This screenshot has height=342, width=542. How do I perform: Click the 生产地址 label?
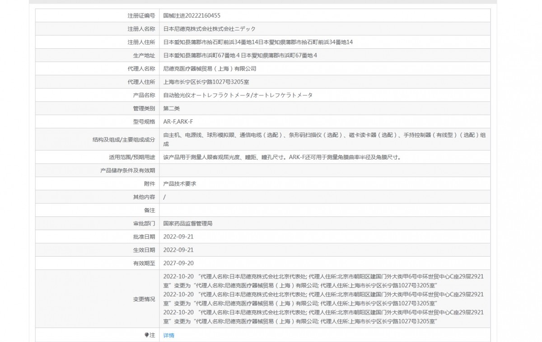point(144,56)
